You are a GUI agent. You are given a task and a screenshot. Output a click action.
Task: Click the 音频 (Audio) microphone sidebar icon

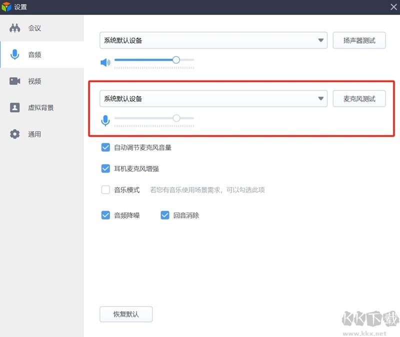pos(14,54)
